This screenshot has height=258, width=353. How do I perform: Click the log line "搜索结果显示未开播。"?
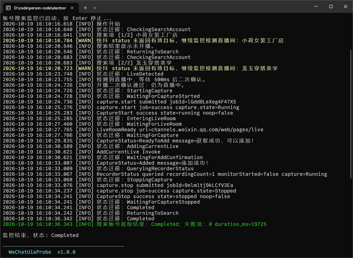tap(78, 46)
